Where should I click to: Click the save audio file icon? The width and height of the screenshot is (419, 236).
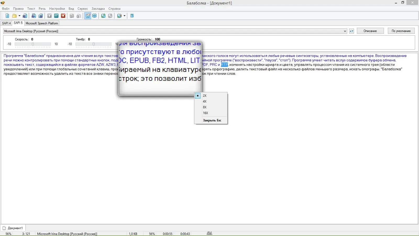[x=34, y=16]
